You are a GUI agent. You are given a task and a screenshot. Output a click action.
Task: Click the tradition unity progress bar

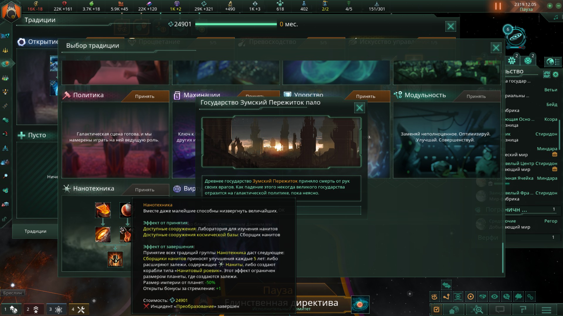(x=236, y=24)
